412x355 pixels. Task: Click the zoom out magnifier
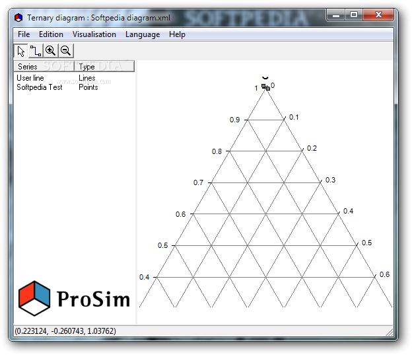[x=65, y=51]
